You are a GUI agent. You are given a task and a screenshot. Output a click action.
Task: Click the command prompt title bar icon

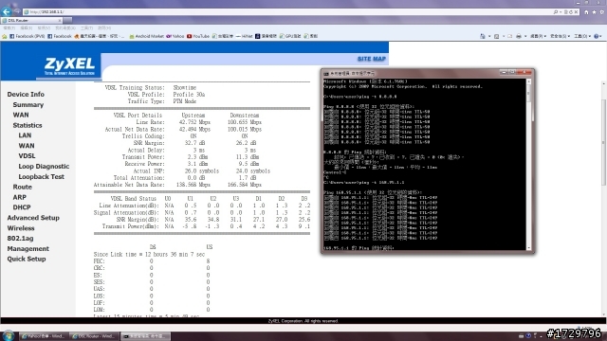pyautogui.click(x=326, y=73)
